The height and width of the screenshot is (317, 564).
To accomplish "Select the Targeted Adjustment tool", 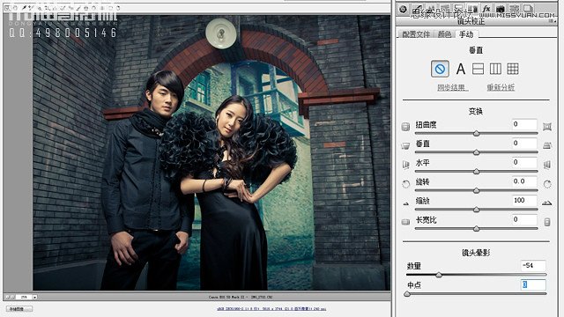I will click(x=40, y=8).
